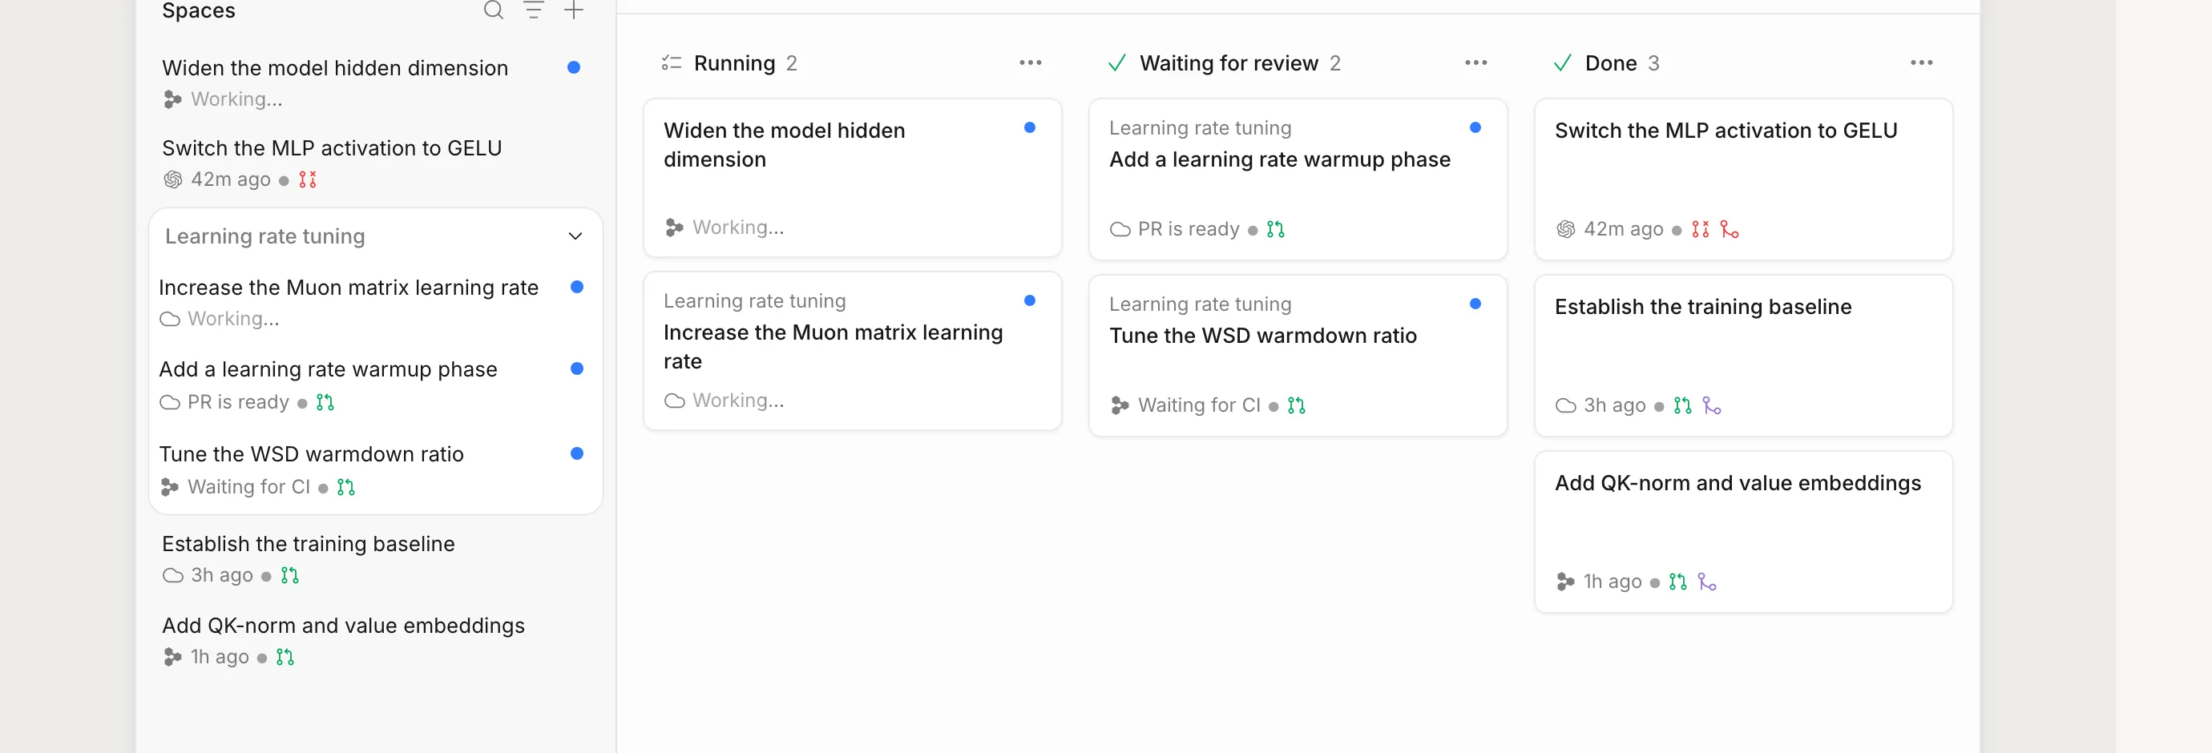This screenshot has width=2212, height=753.
Task: Click purple branch icon on training baseline card
Action: (x=1711, y=405)
